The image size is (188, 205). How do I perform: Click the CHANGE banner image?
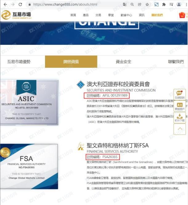click(x=94, y=33)
